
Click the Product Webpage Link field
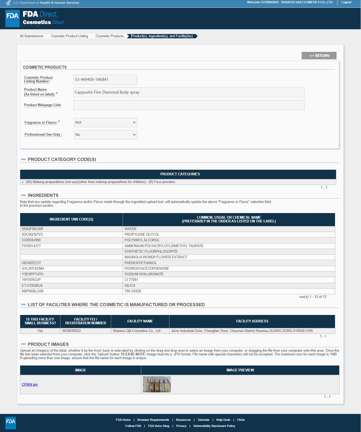click(x=189, y=105)
